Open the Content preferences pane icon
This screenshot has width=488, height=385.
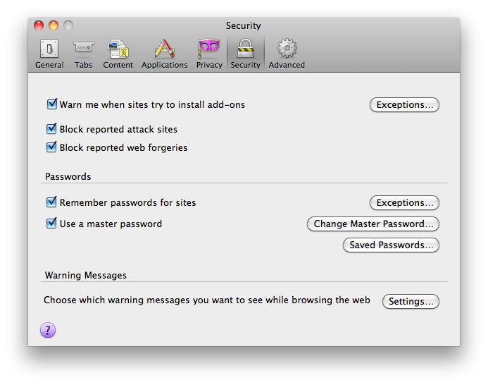(x=118, y=49)
